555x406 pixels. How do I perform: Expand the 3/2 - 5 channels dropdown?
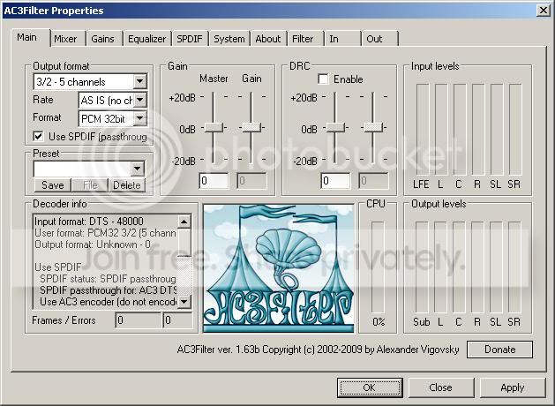point(139,81)
